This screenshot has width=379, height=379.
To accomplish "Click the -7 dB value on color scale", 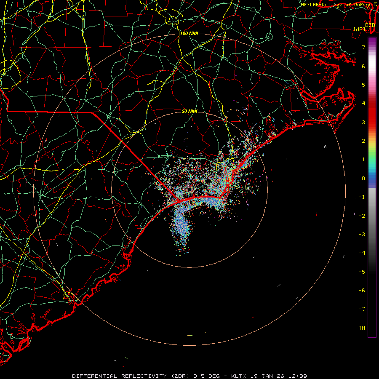I will pyautogui.click(x=362, y=309).
